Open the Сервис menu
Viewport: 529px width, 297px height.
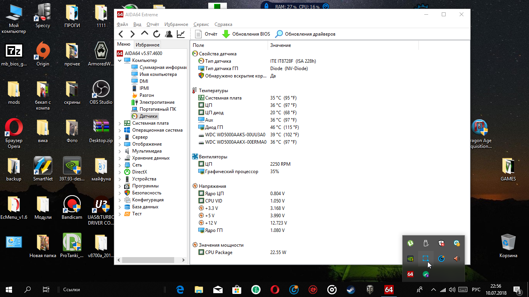click(x=201, y=24)
